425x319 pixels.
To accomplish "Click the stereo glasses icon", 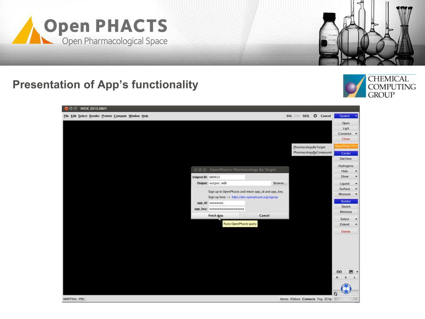I will coord(339,272).
